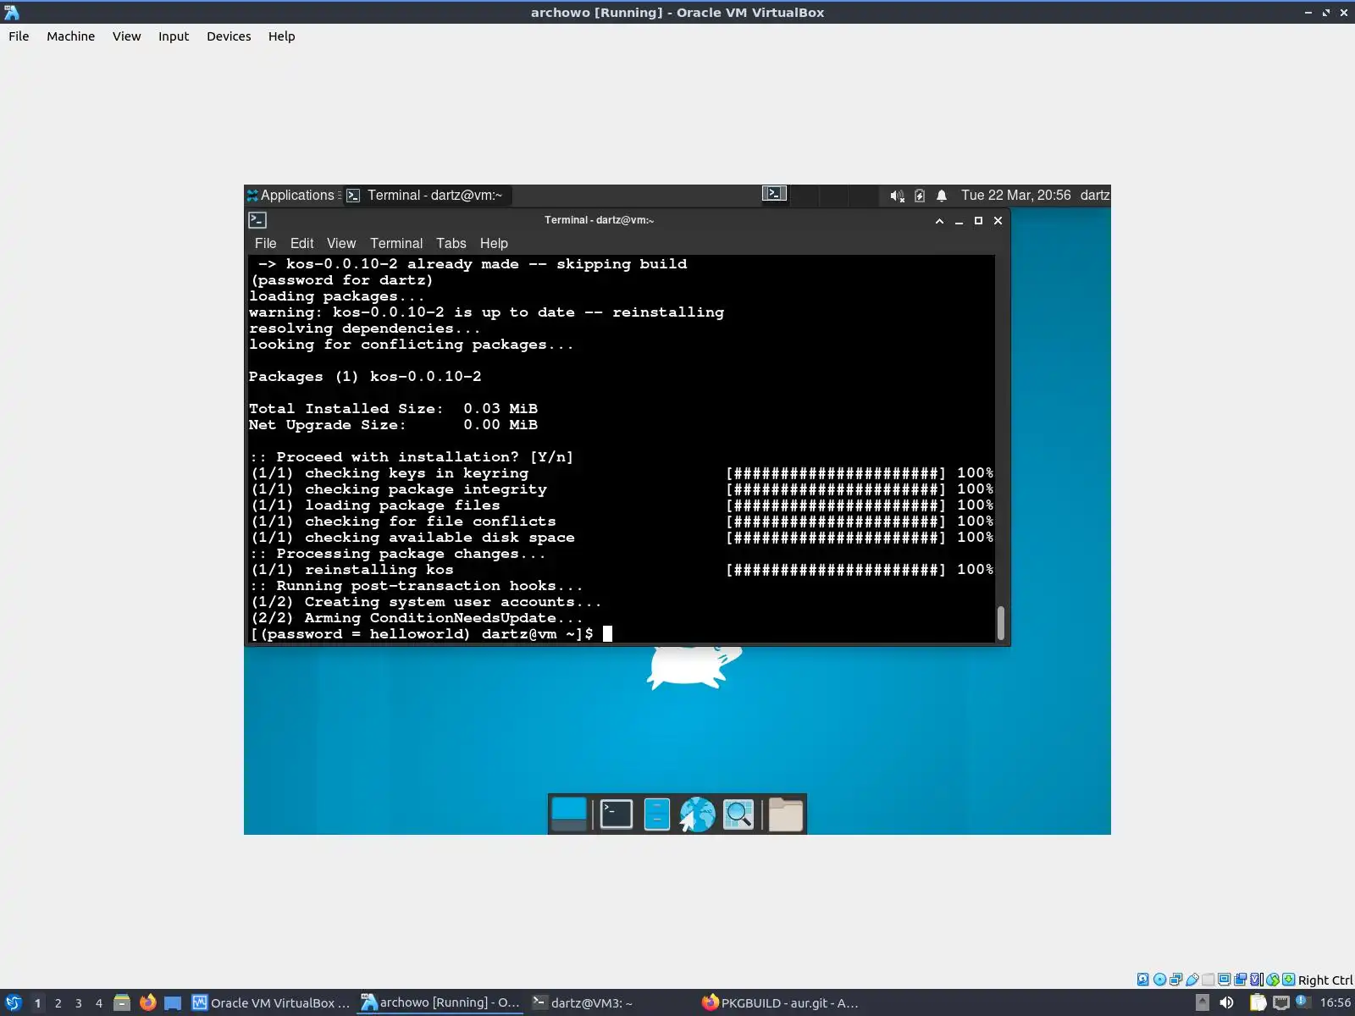
Task: Click the muted volume icon in guest panel
Action: 897,196
